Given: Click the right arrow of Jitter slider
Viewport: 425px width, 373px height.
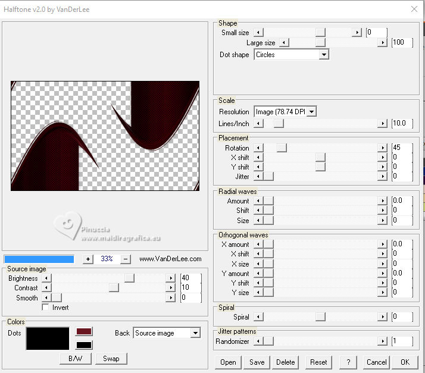Looking at the screenshot, I should coord(383,176).
